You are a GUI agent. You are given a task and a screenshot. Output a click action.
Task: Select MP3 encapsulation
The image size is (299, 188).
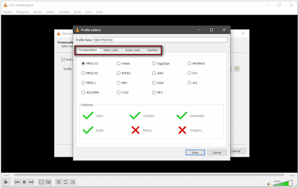point(157,93)
